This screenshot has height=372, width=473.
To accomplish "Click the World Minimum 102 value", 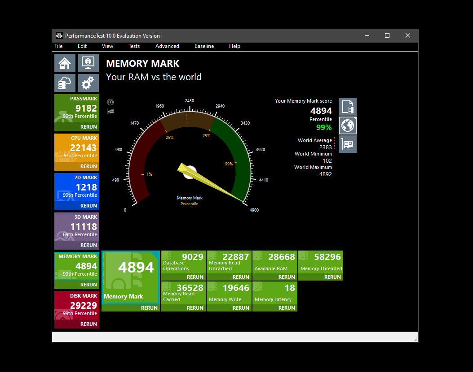I will pos(327,161).
